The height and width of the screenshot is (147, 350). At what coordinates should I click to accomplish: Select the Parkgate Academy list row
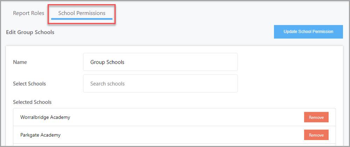click(174, 135)
